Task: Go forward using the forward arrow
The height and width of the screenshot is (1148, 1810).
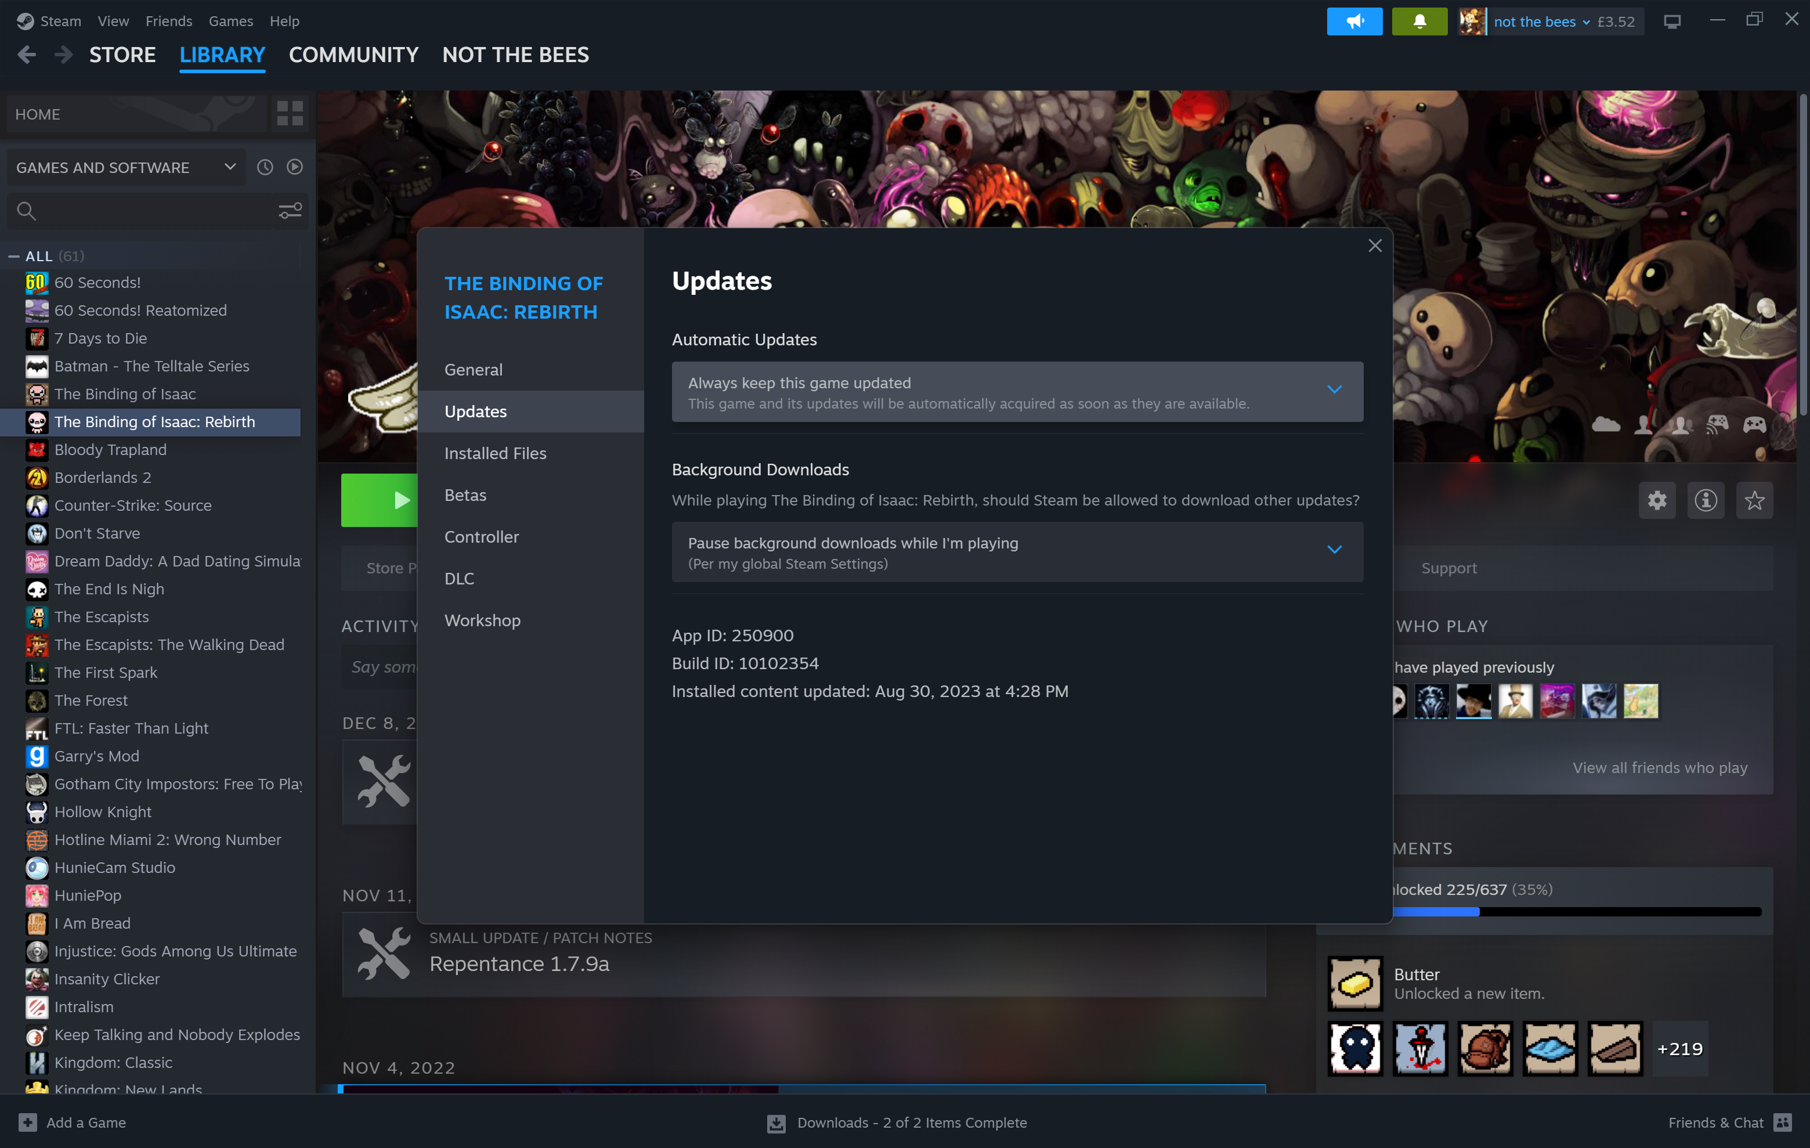Action: tap(64, 54)
